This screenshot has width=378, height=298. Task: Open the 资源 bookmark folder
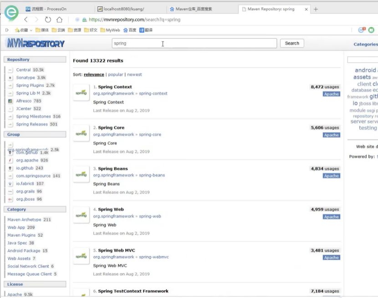75,30
